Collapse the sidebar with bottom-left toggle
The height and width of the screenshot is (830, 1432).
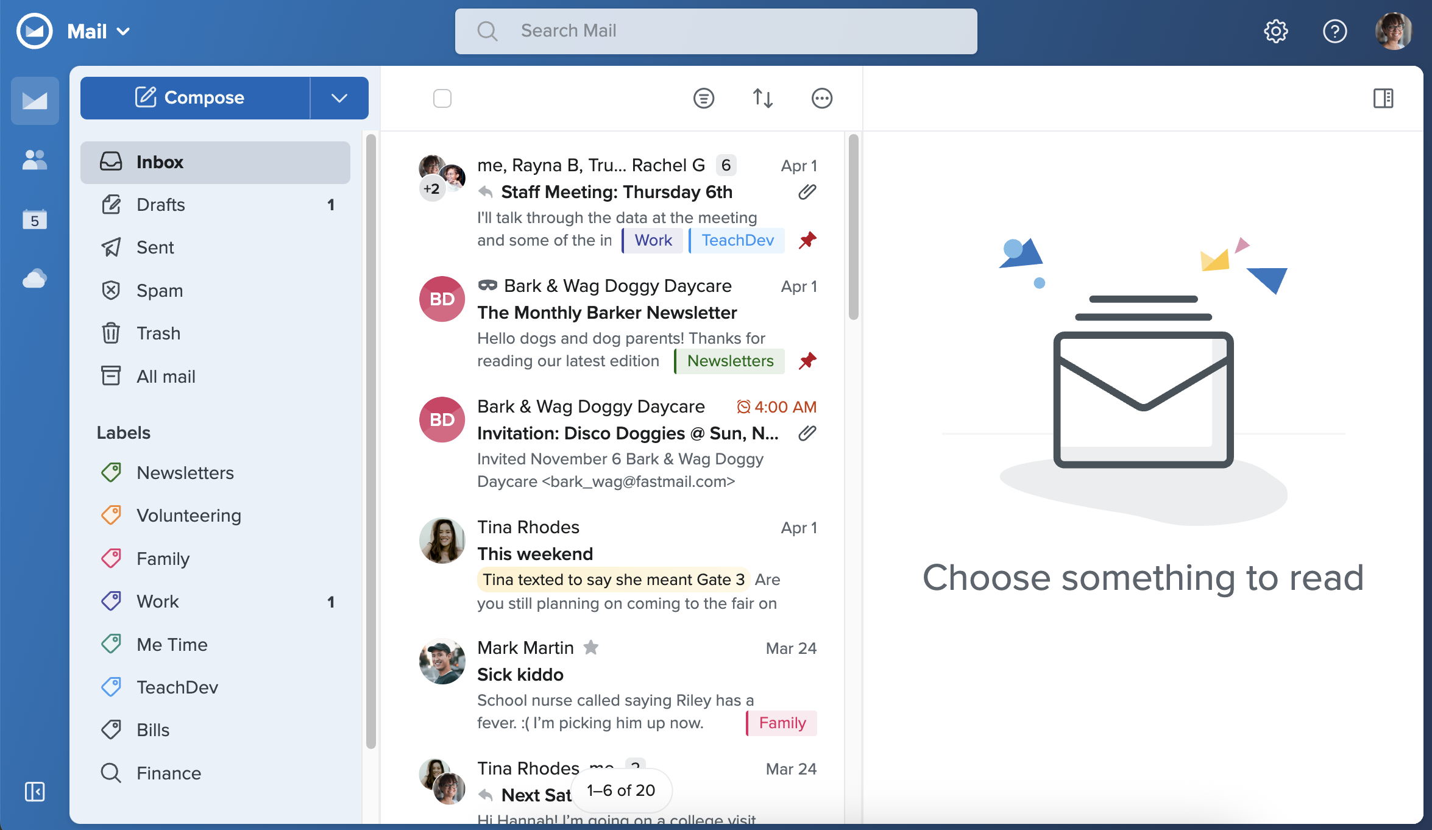pos(35,792)
